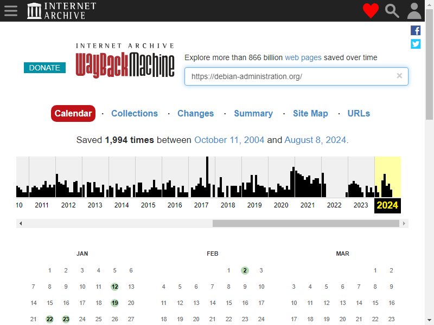The image size is (434, 325).
Task: Click the page vertical scrollbar thumb
Action: [x=429, y=64]
